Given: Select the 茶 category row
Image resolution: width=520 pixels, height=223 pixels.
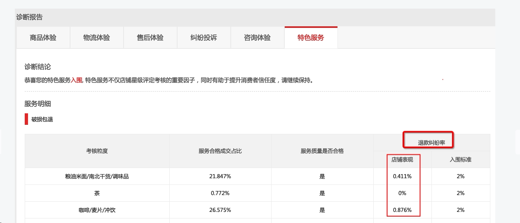Looking at the screenshot, I should click(x=97, y=193).
